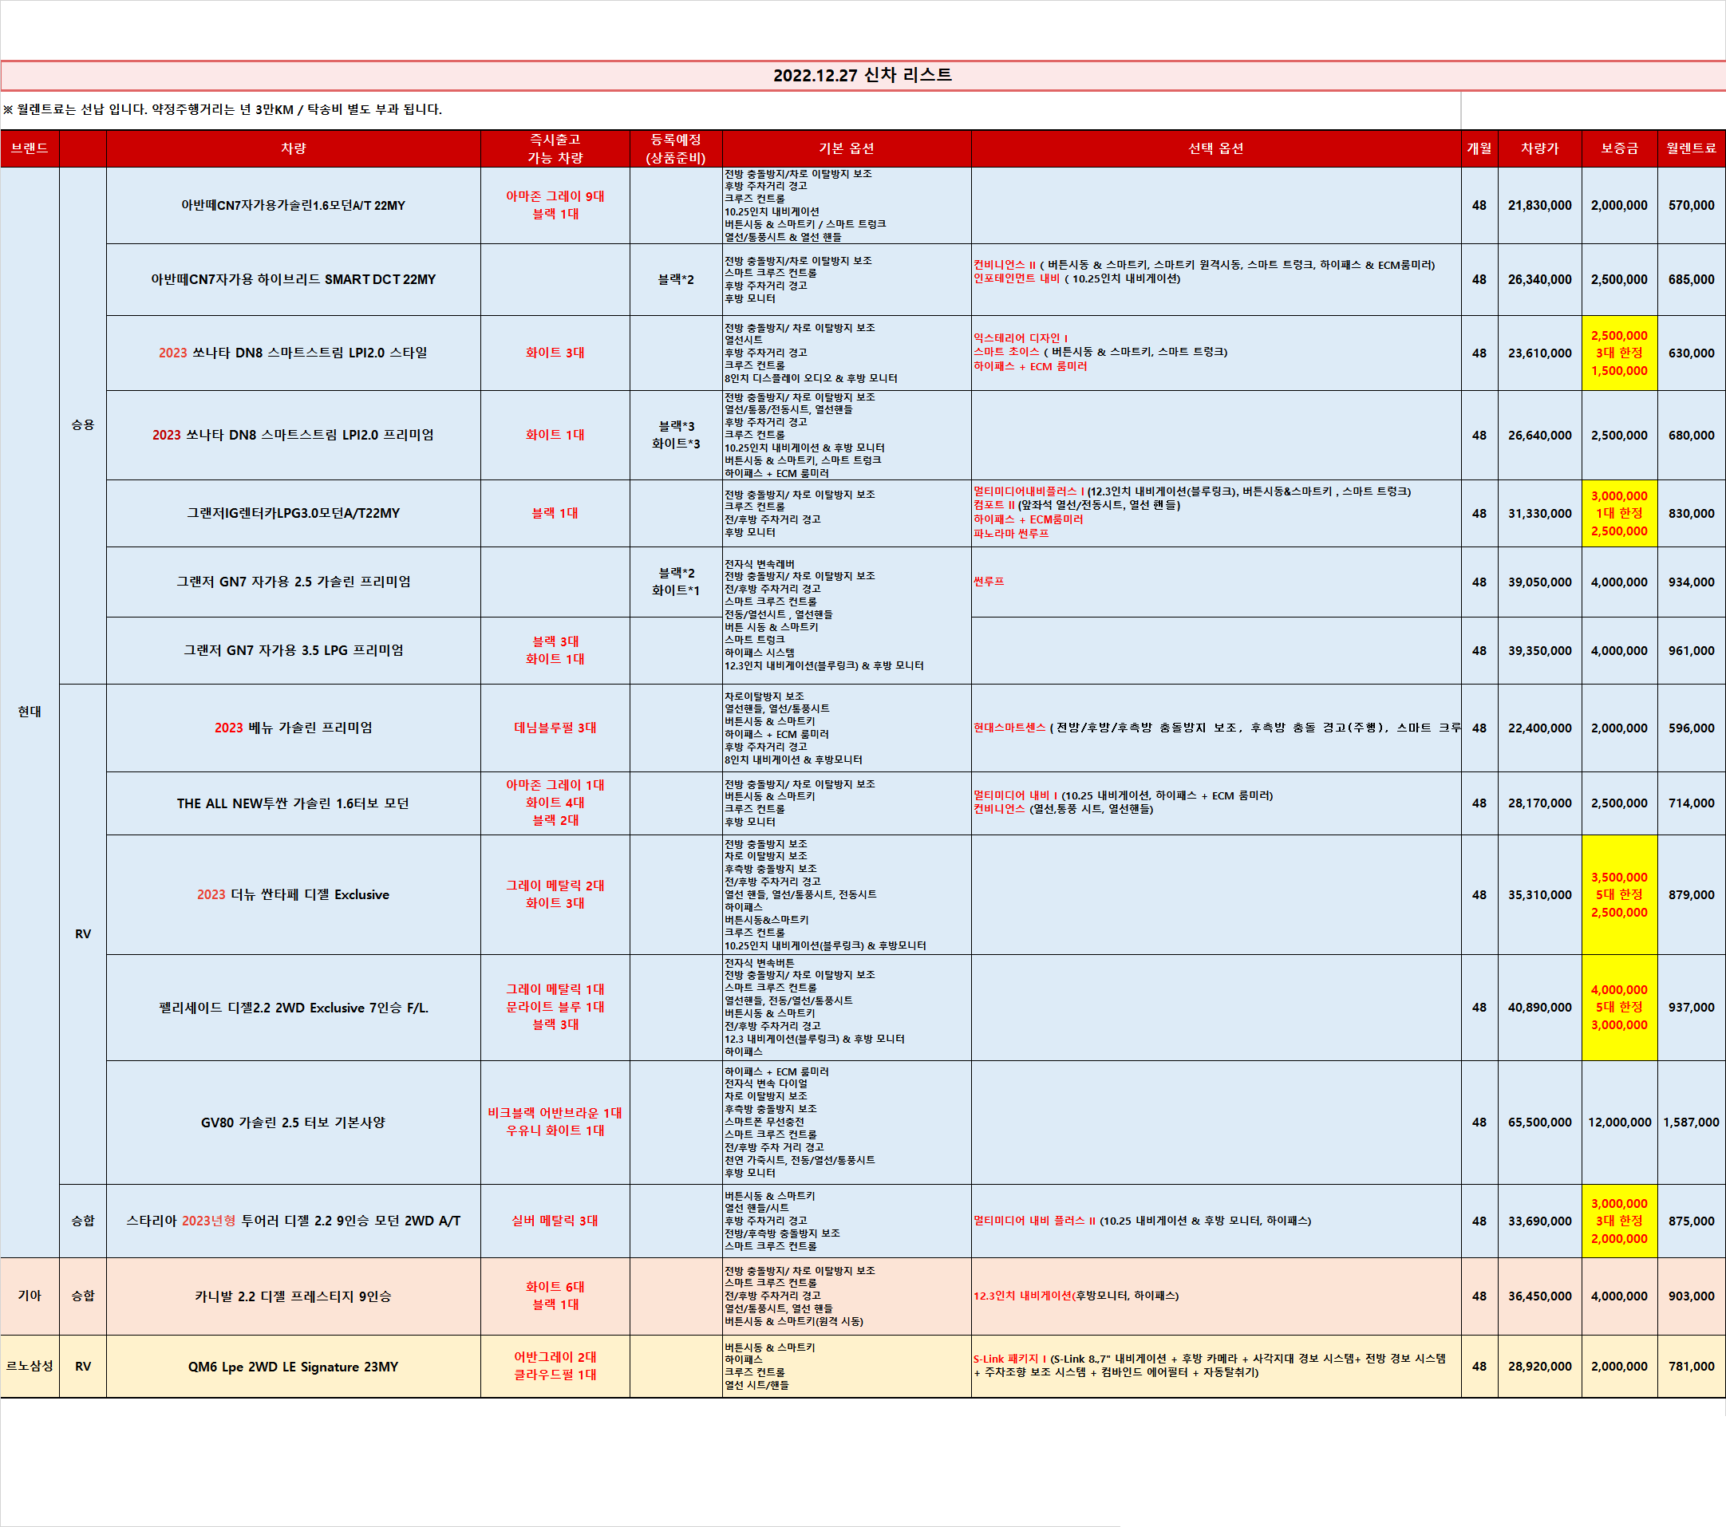Select the '월렌트료' column header
Screen dimensions: 1726x1527
pyautogui.click(x=1692, y=148)
